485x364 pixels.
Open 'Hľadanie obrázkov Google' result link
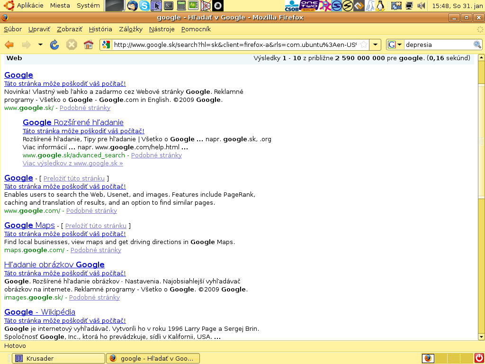54,264
